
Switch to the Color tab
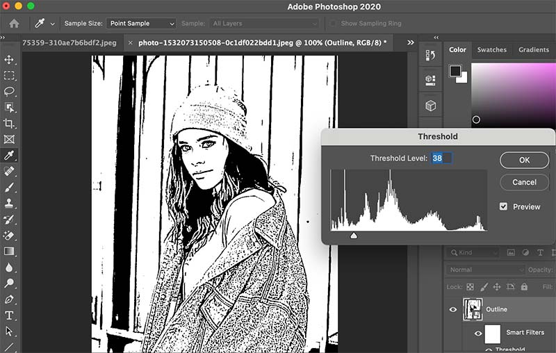(x=457, y=49)
